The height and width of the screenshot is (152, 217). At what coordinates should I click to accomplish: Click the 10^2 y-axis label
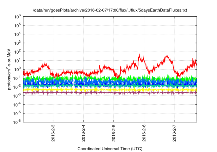tap(17, 52)
